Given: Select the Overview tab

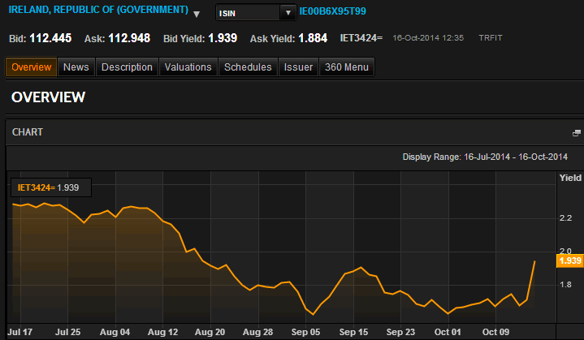Looking at the screenshot, I should pyautogui.click(x=32, y=67).
